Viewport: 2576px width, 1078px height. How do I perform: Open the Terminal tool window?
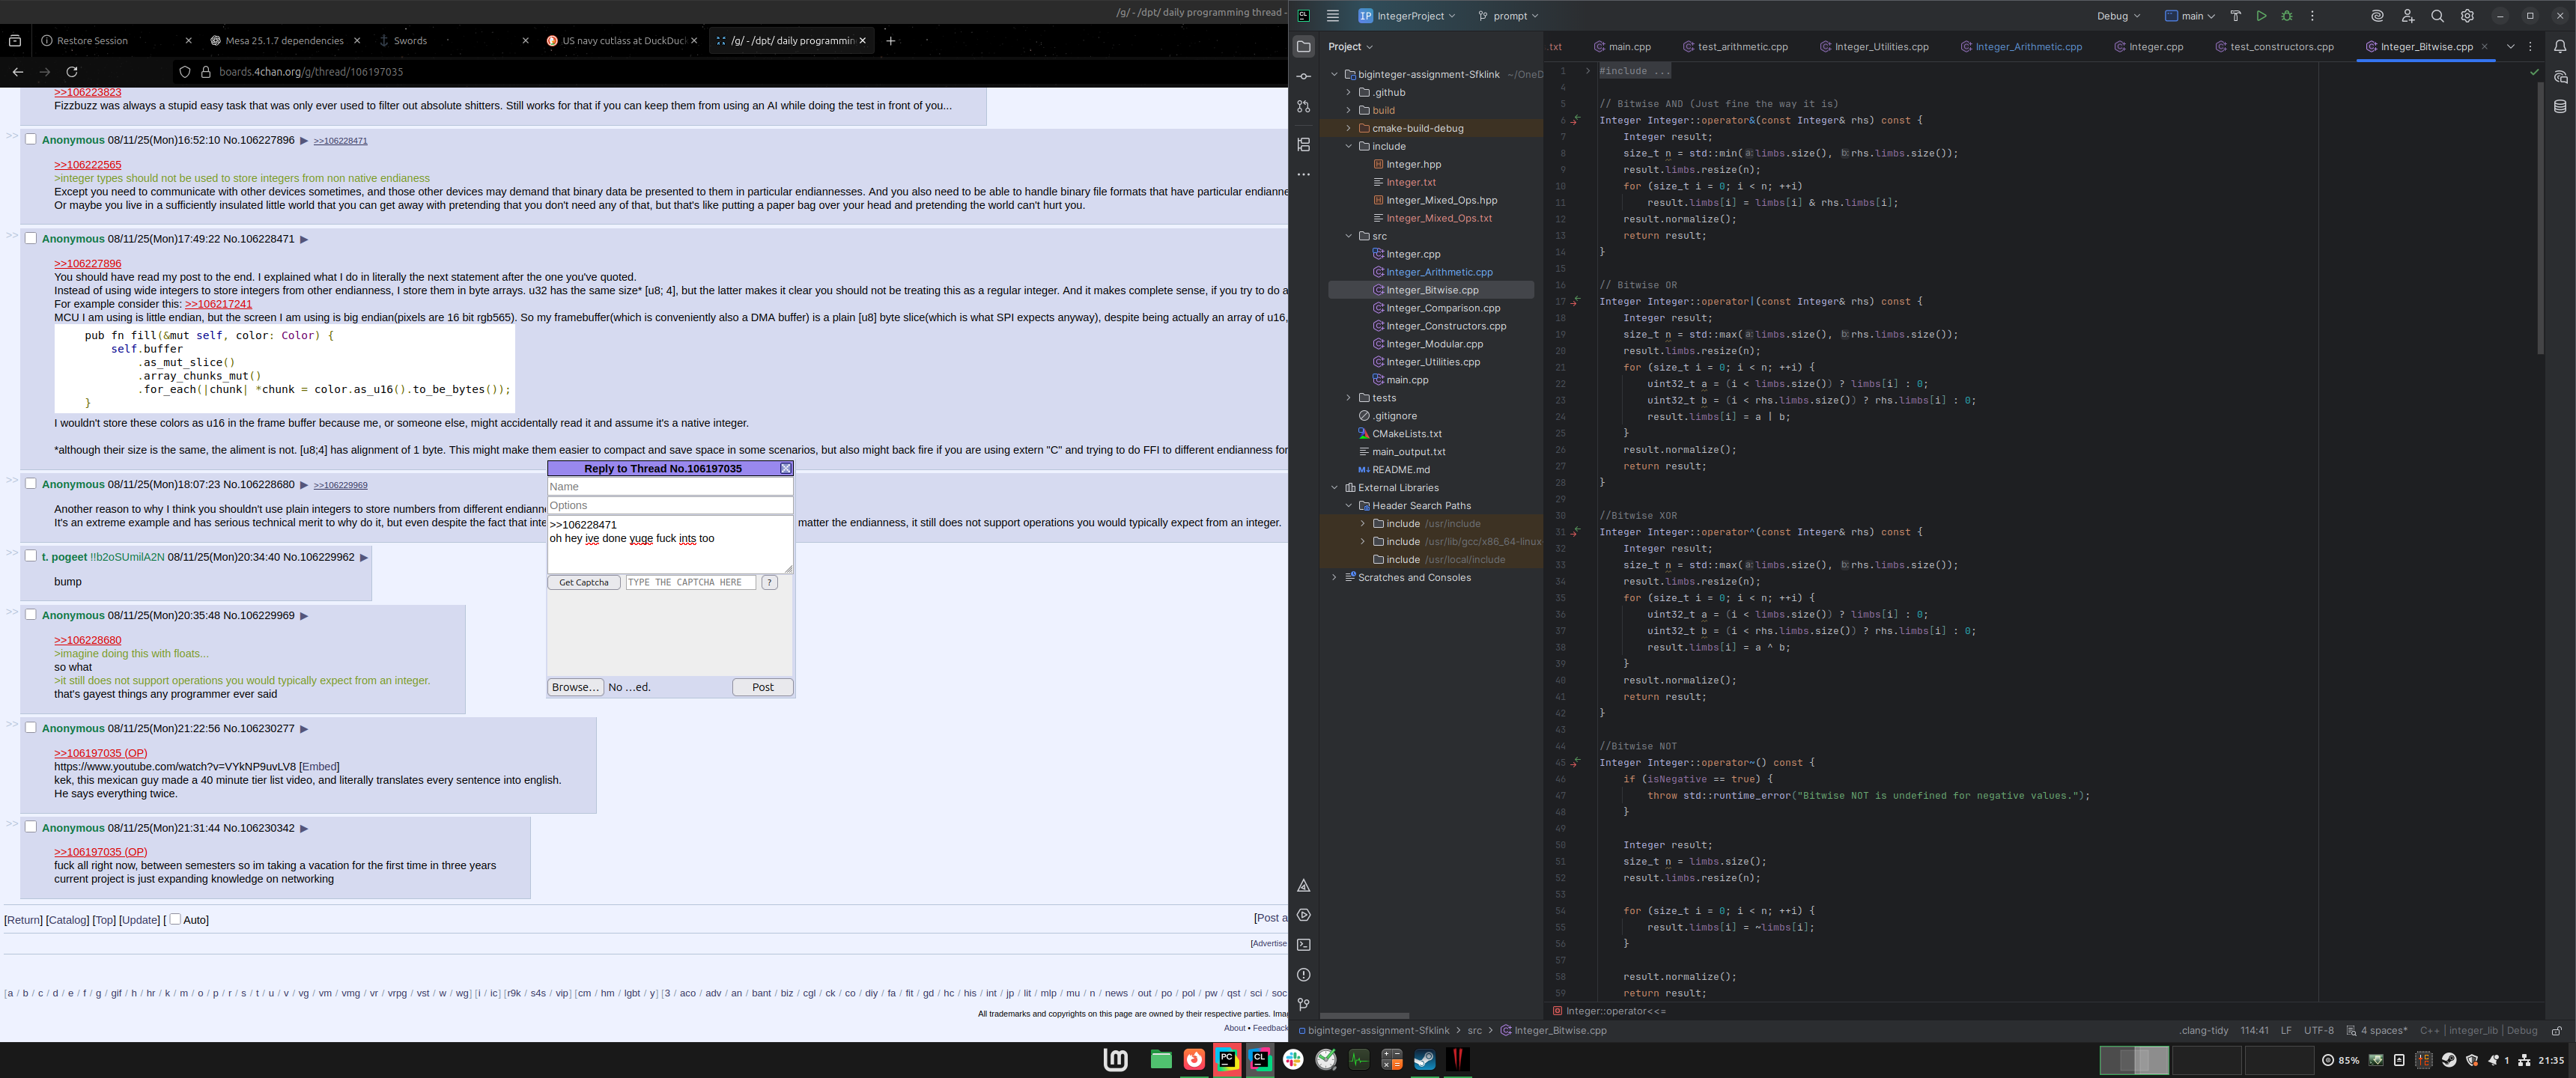point(1303,945)
